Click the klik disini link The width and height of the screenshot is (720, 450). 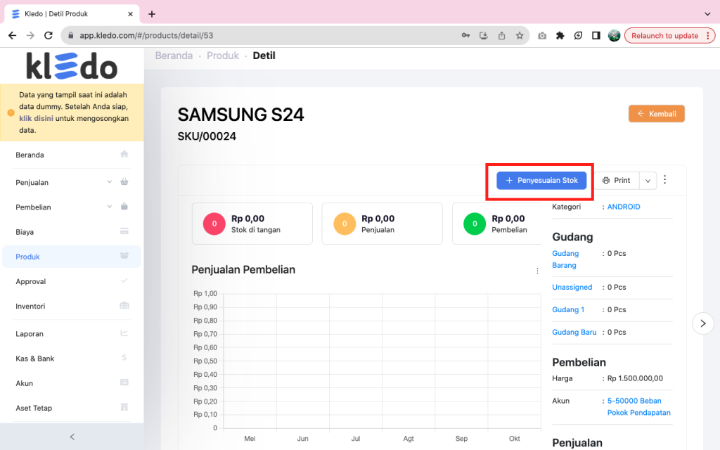point(37,118)
